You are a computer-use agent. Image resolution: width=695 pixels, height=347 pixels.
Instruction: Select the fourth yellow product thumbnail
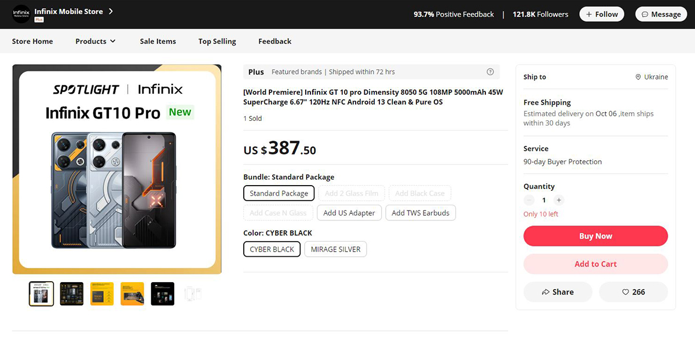(x=132, y=294)
